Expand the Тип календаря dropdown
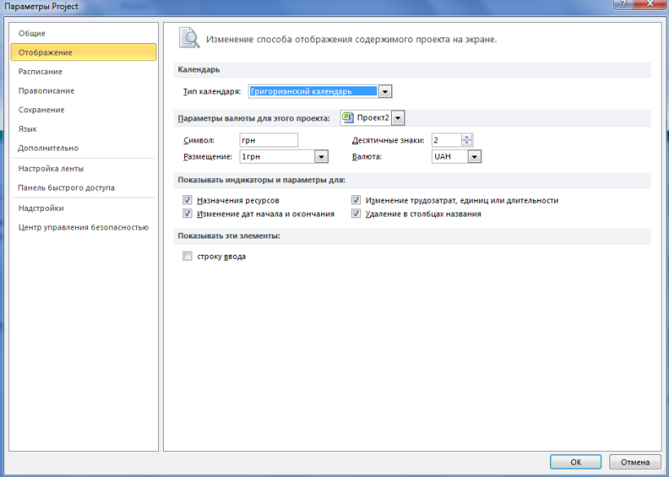 385,91
